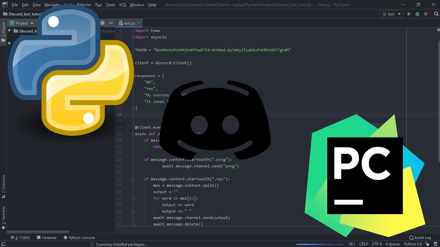Toggle the Python Console tool window
The width and height of the screenshot is (440, 247).
coord(79,237)
